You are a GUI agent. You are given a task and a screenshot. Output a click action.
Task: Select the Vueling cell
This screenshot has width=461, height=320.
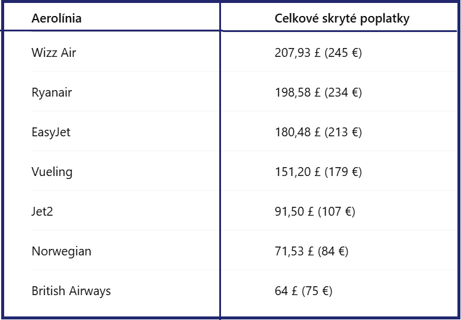[52, 172]
